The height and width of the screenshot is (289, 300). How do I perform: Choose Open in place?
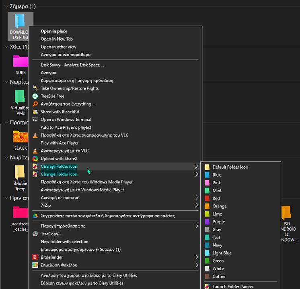(115, 31)
